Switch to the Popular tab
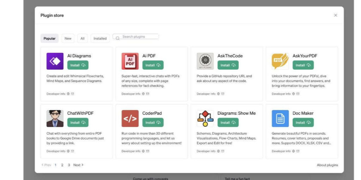This screenshot has width=361, height=180. click(x=49, y=38)
